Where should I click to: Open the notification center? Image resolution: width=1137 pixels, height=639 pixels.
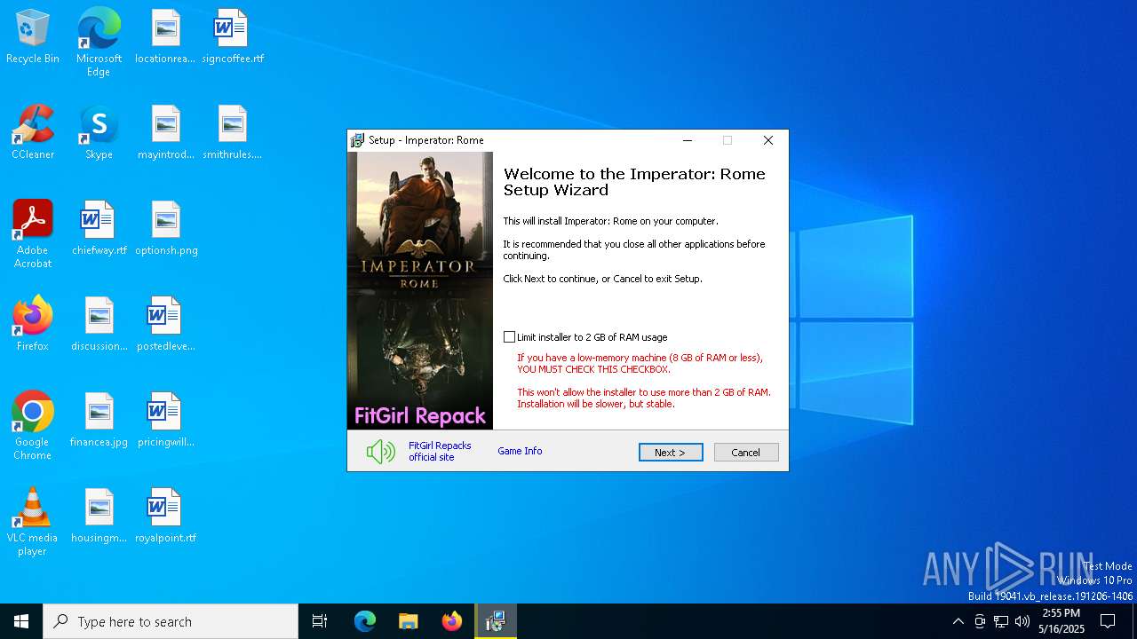[1108, 621]
